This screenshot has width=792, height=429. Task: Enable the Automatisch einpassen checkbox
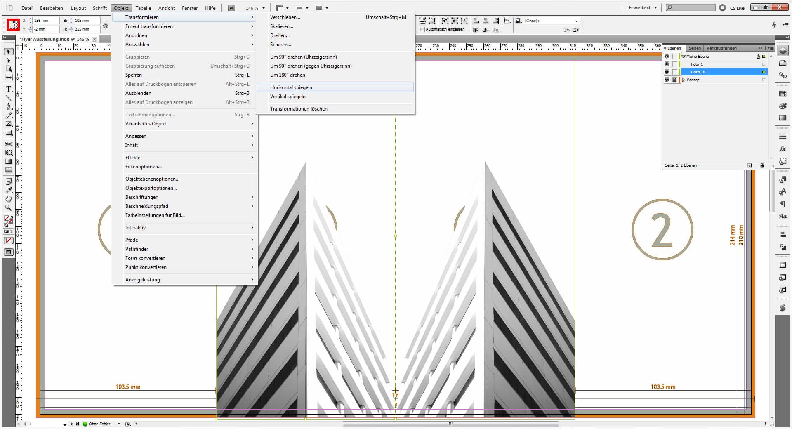point(422,29)
